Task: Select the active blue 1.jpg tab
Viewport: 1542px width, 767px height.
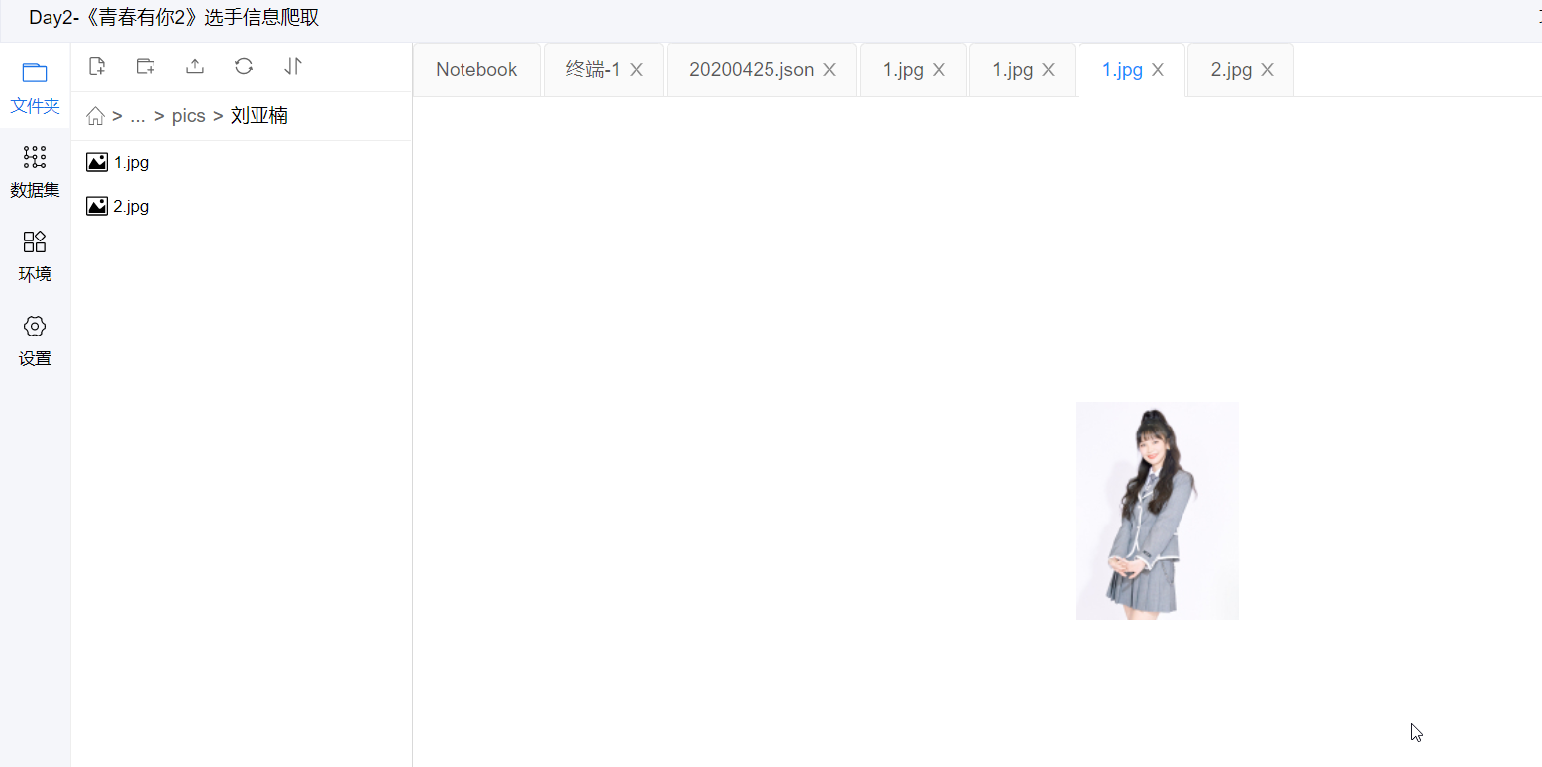Action: pyautogui.click(x=1122, y=69)
